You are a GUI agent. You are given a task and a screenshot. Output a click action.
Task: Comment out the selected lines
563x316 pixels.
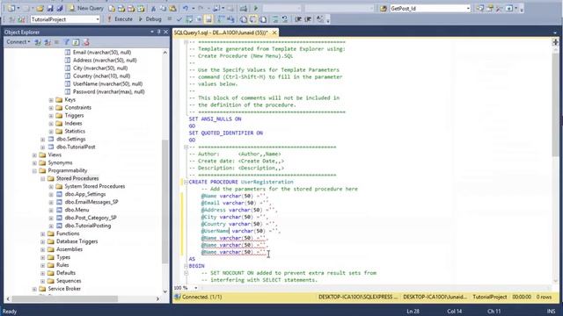pos(274,19)
